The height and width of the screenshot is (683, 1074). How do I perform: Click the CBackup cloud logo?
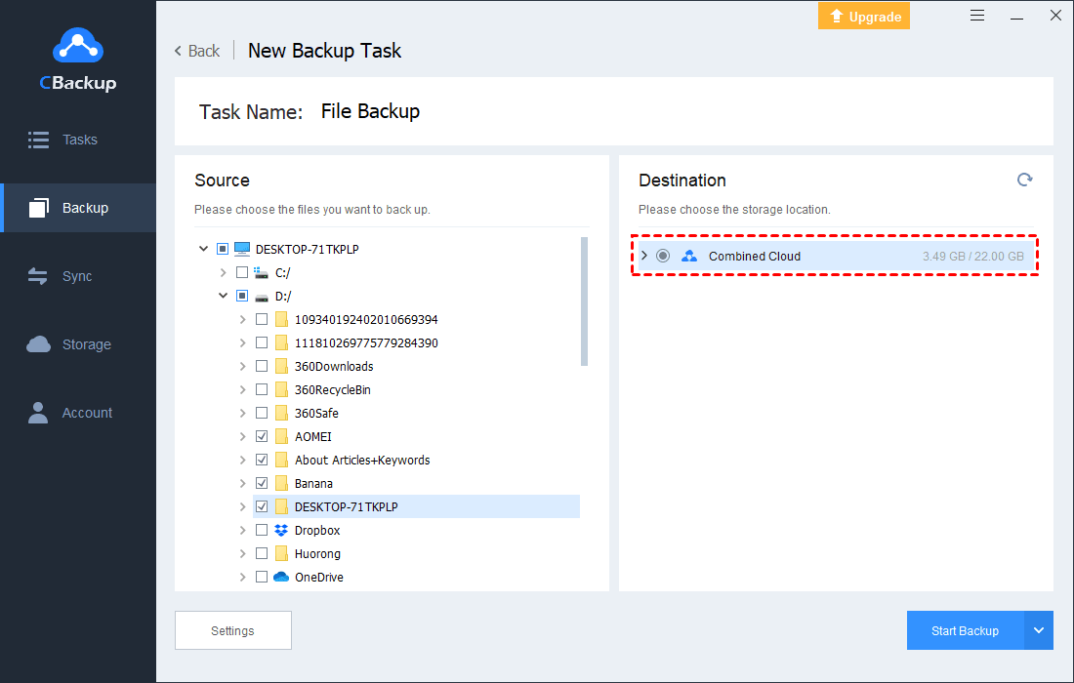[x=77, y=45]
